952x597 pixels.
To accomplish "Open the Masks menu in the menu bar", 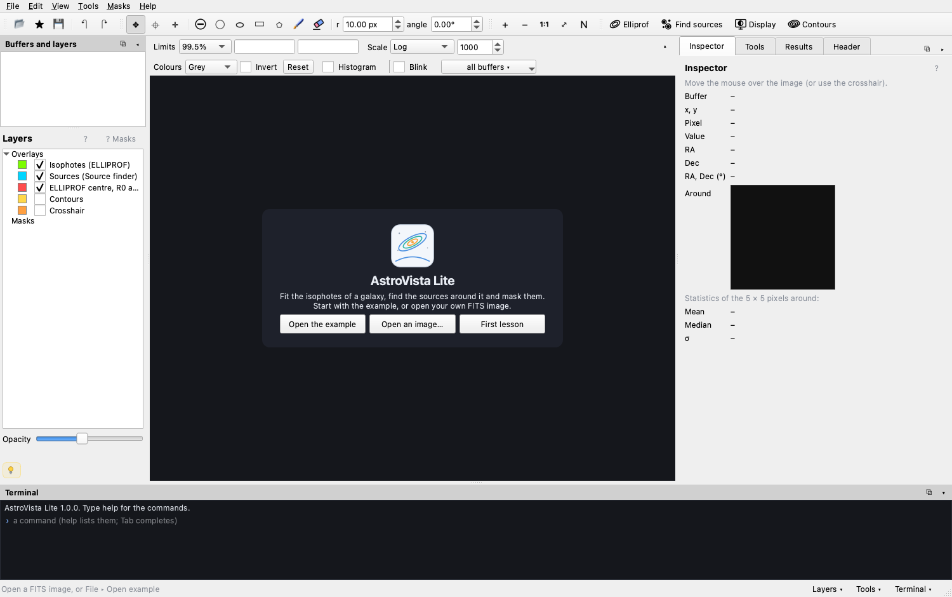I will pos(119,6).
